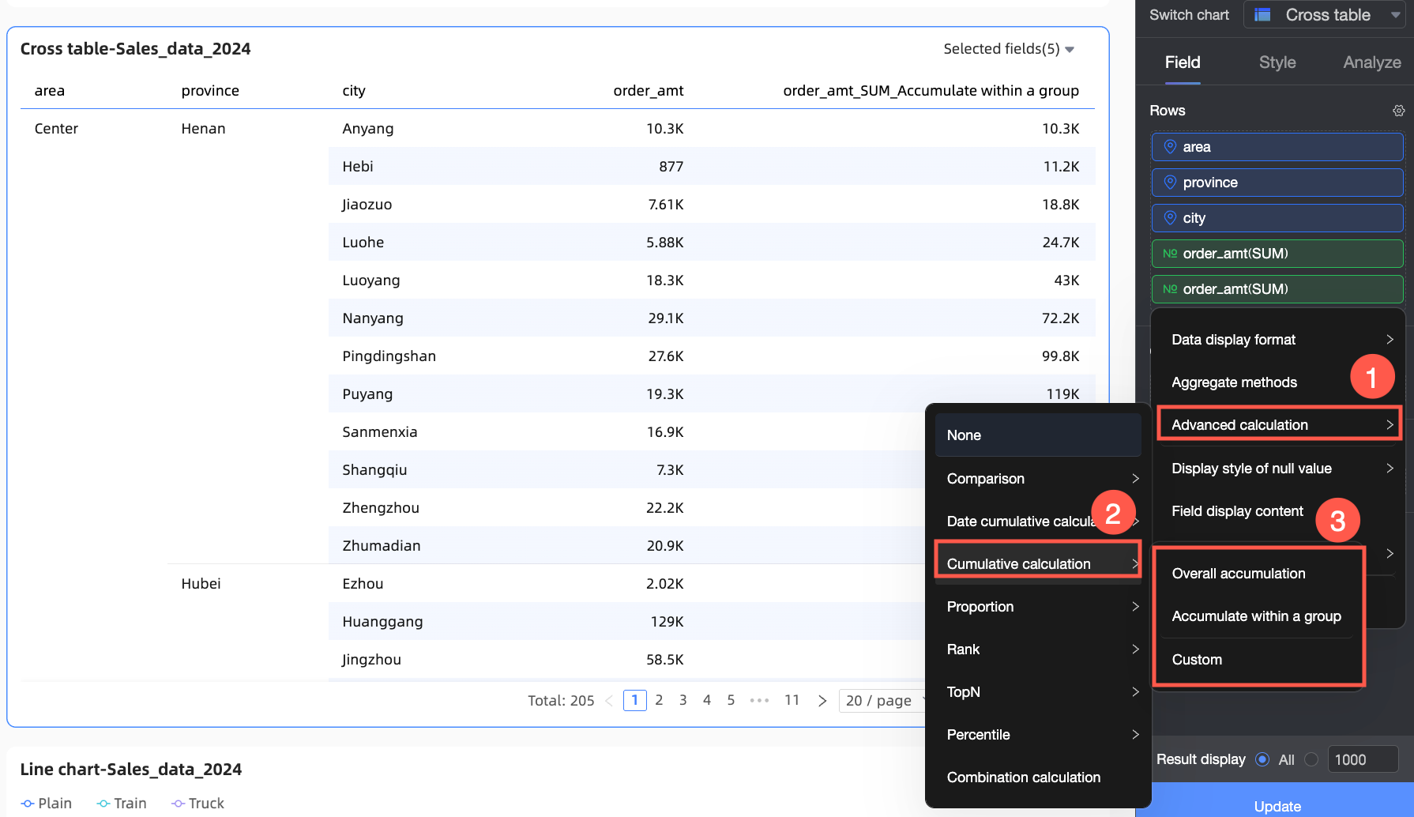Go to page 1 in pagination
Screen dimensions: 1414x817
(x=634, y=701)
